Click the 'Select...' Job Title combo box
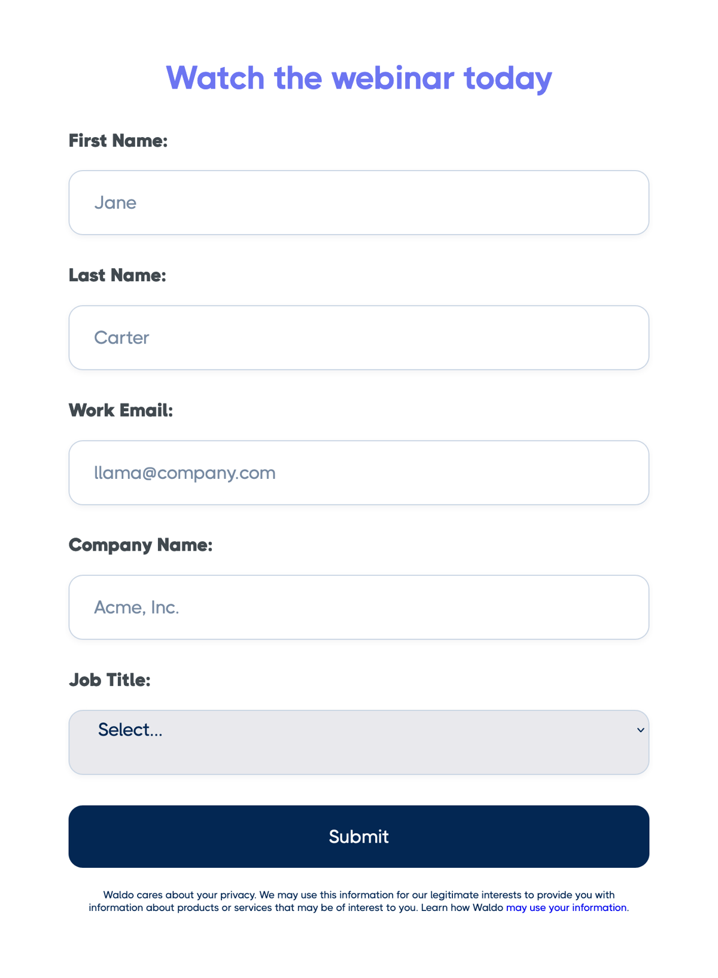 coord(359,742)
